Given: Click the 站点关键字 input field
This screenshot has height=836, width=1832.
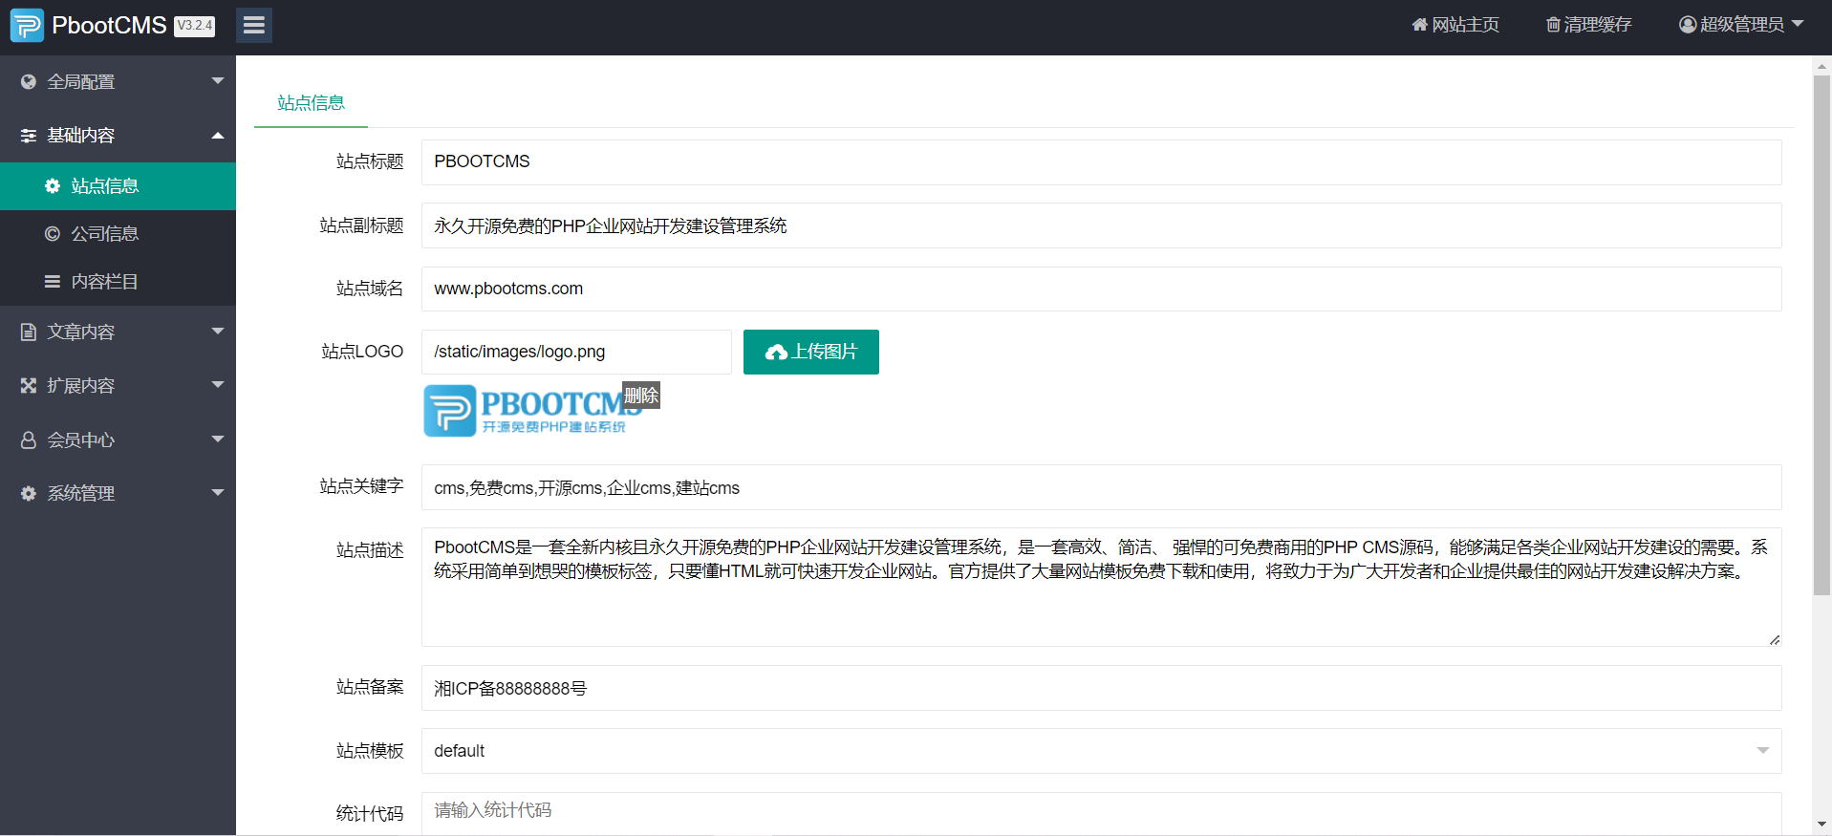Looking at the screenshot, I should 1101,487.
